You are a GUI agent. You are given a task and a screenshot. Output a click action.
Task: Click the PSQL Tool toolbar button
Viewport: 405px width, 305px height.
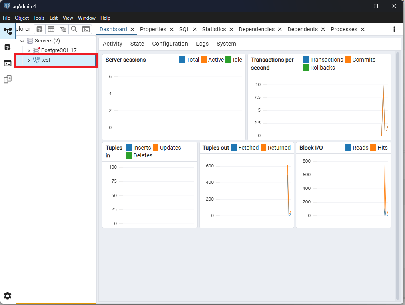click(86, 29)
